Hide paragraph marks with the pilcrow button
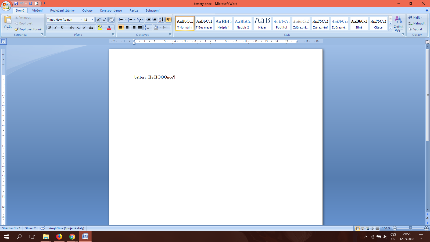The image size is (430, 242). [169, 20]
